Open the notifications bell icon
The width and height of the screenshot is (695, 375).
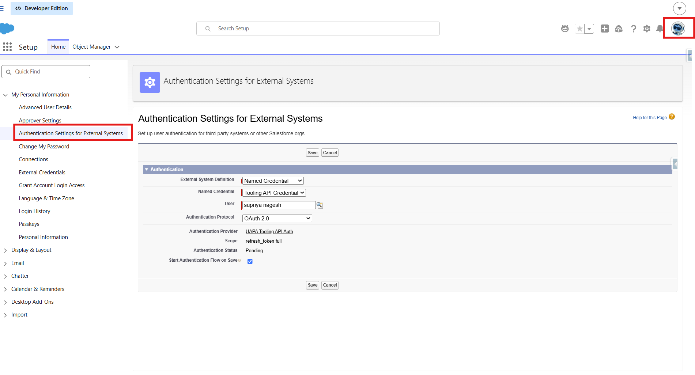point(660,29)
